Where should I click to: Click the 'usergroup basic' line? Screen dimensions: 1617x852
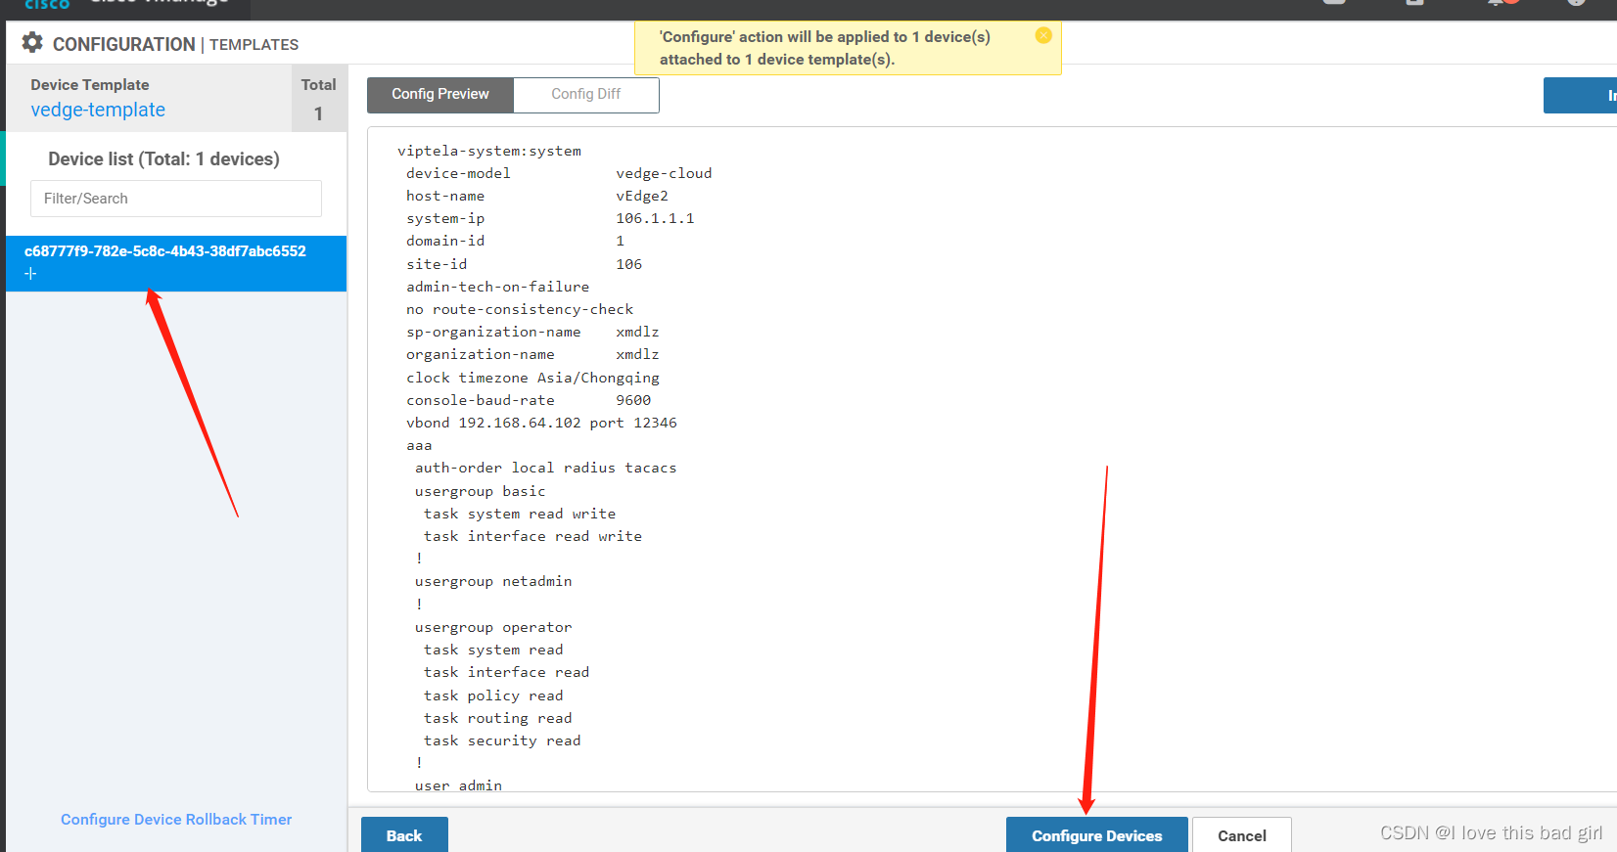481,491
